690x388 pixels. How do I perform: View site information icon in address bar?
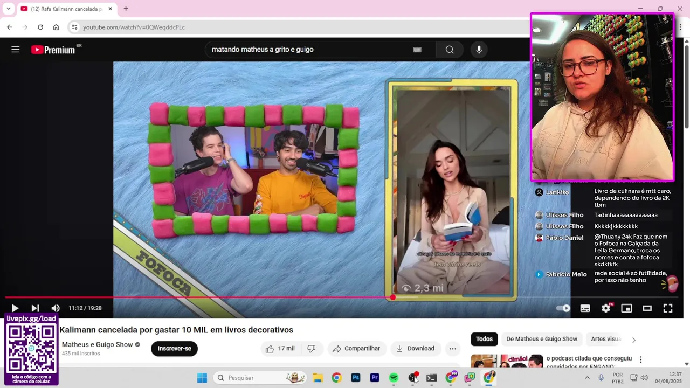click(x=74, y=27)
